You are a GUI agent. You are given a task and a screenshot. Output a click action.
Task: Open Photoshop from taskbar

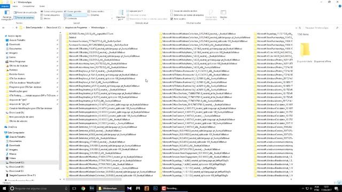point(156,188)
